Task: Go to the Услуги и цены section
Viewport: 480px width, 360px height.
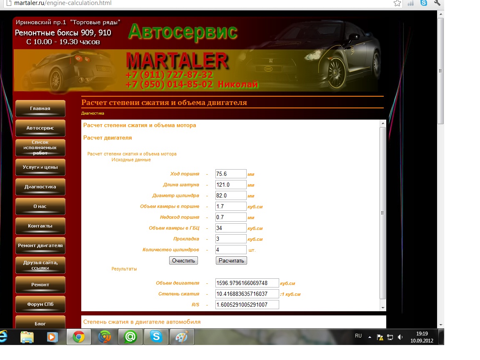Action: [40, 167]
